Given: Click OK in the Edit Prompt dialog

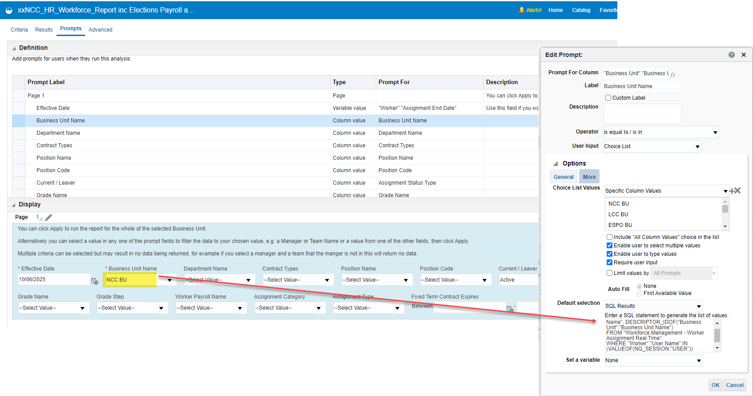Looking at the screenshot, I should click(x=715, y=385).
